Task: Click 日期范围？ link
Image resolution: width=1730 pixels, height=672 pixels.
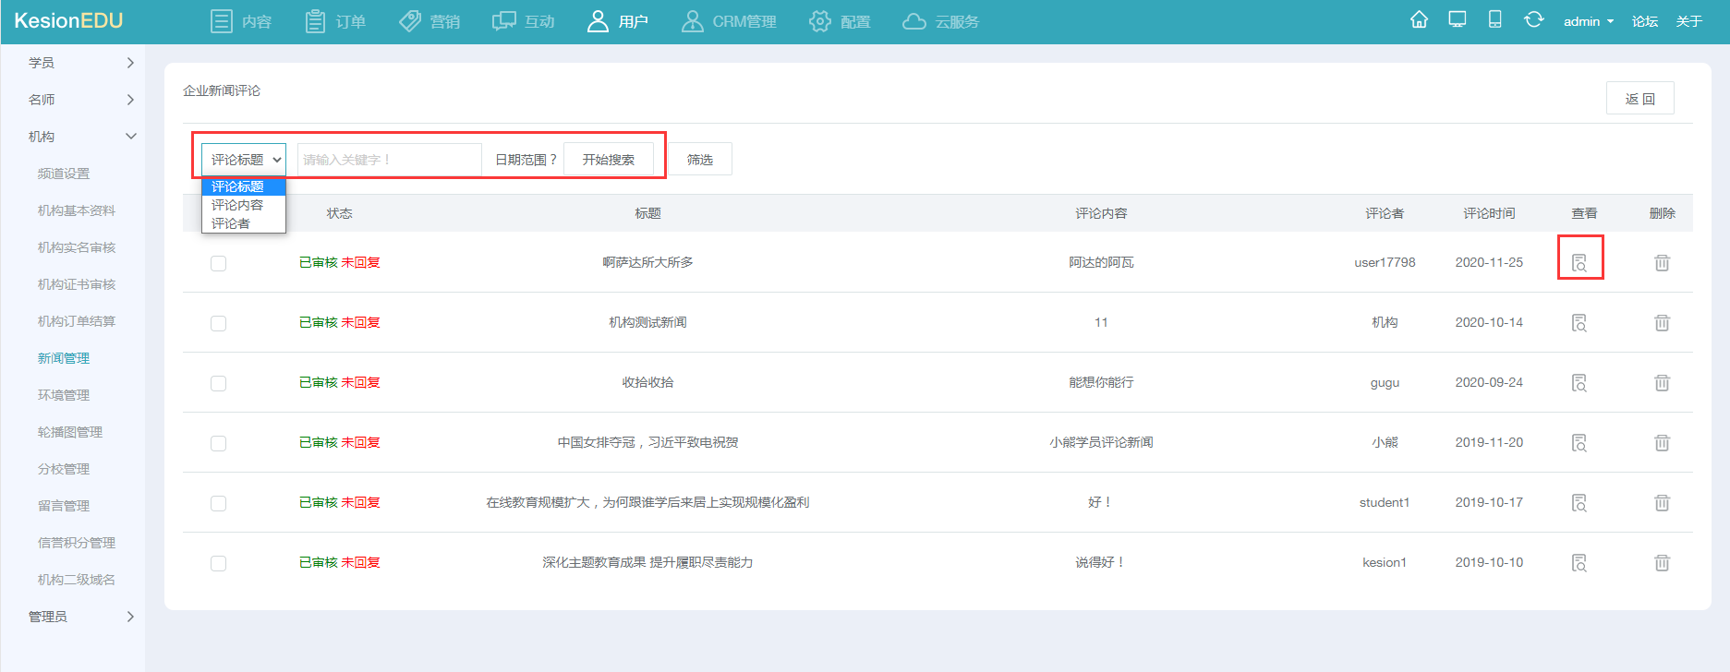Action: pos(526,160)
